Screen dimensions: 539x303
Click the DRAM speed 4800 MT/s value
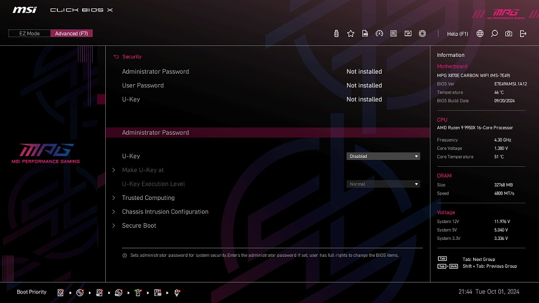click(504, 194)
